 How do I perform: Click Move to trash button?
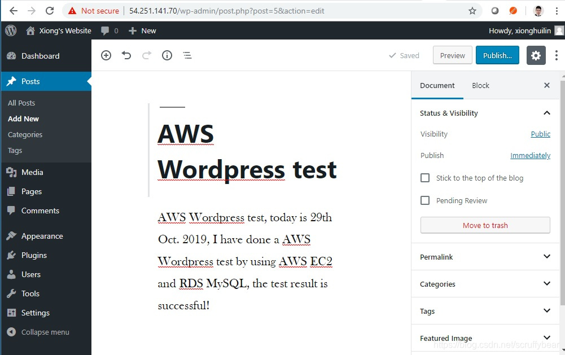485,225
